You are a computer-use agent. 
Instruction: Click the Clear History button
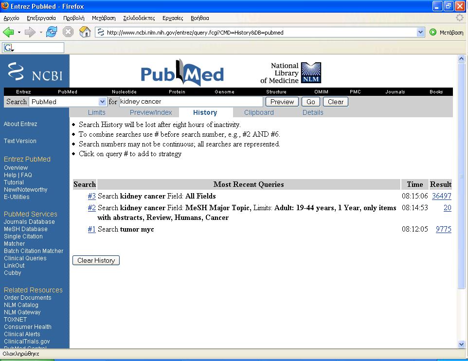pyautogui.click(x=96, y=260)
